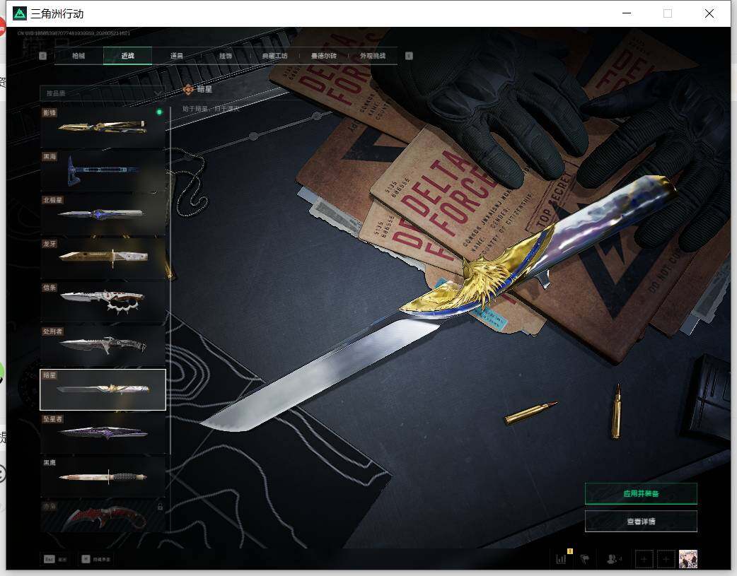The height and width of the screenshot is (576, 737).
Task: Open the flag icon in bottom bar
Action: (585, 559)
